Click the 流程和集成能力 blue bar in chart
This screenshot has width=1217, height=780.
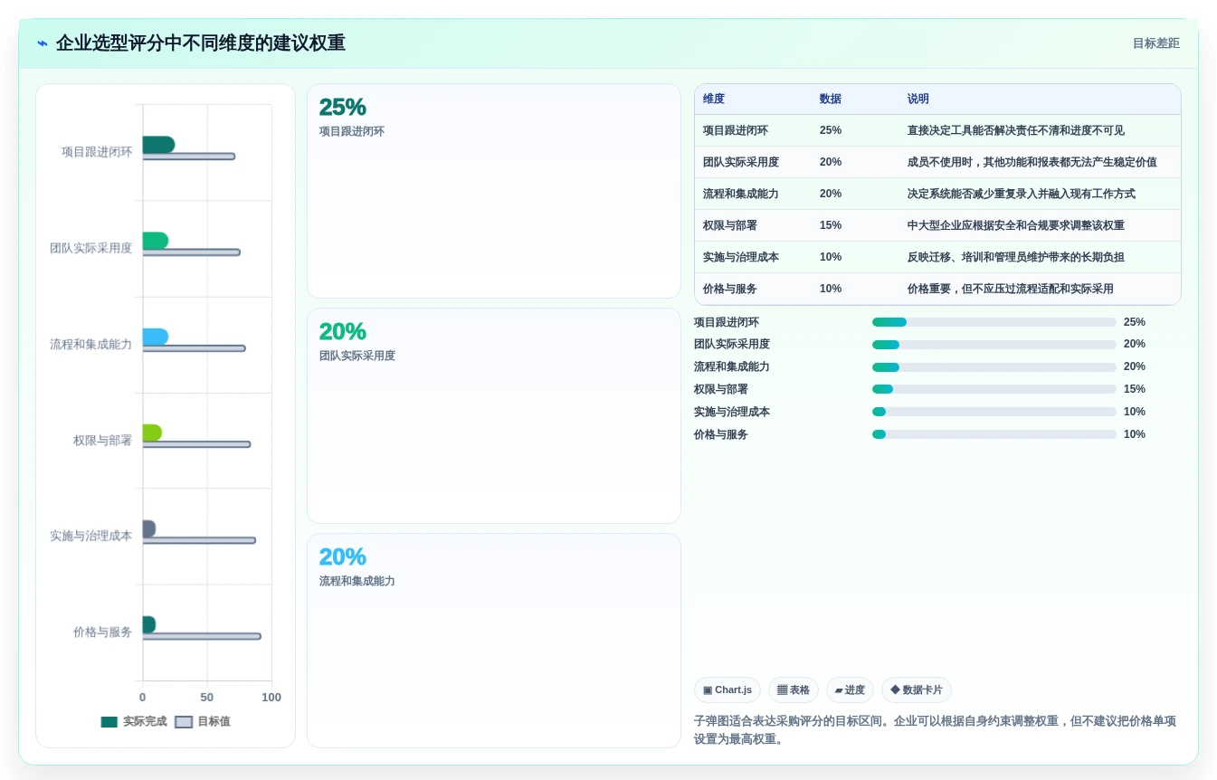pos(155,337)
